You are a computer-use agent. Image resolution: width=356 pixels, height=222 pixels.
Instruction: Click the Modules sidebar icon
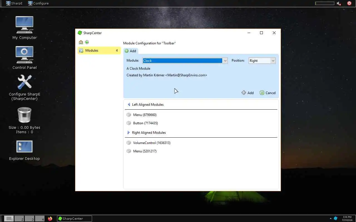(81, 51)
